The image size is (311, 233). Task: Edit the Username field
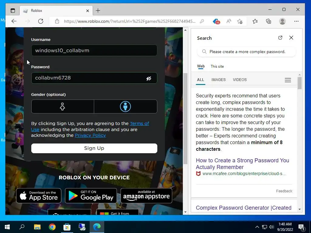click(94, 50)
